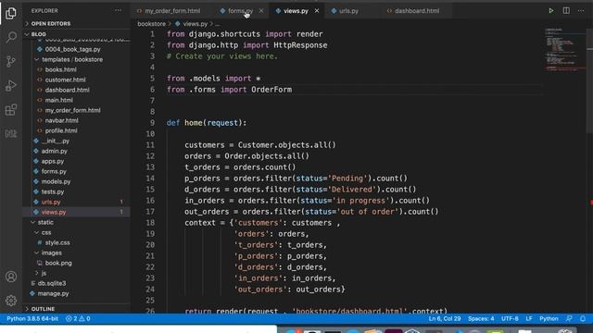The height and width of the screenshot is (333, 593).
Task: Run Python file with play button
Action: (551, 10)
